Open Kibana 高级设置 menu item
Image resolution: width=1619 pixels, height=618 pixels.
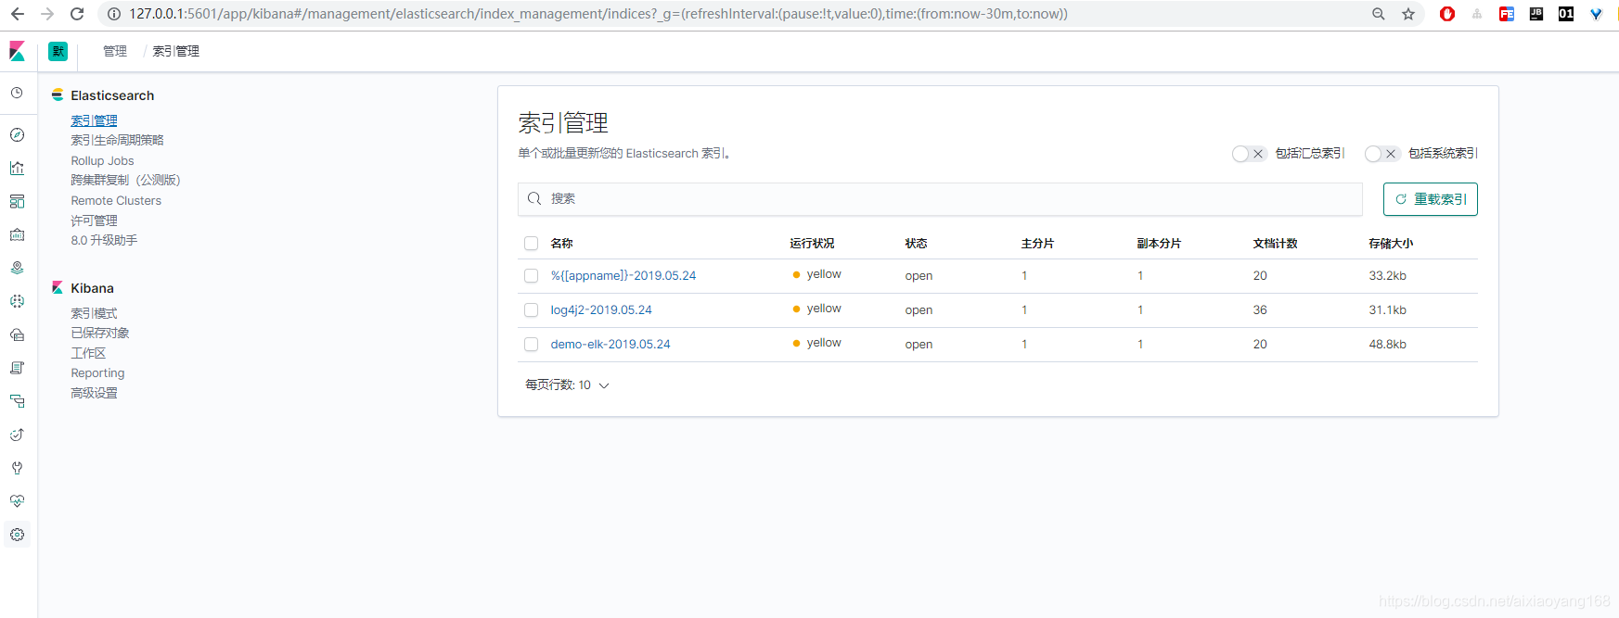(94, 393)
